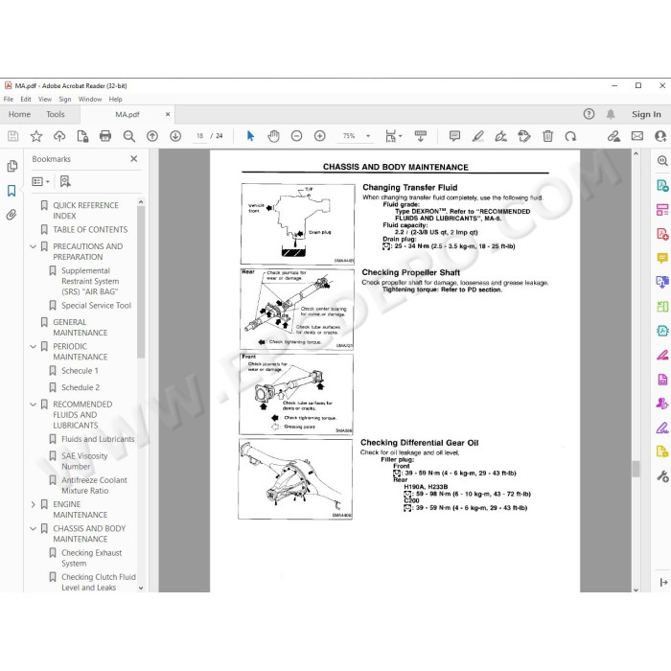Open Special Service Tool bookmark
The width and height of the screenshot is (671, 671).
96,306
